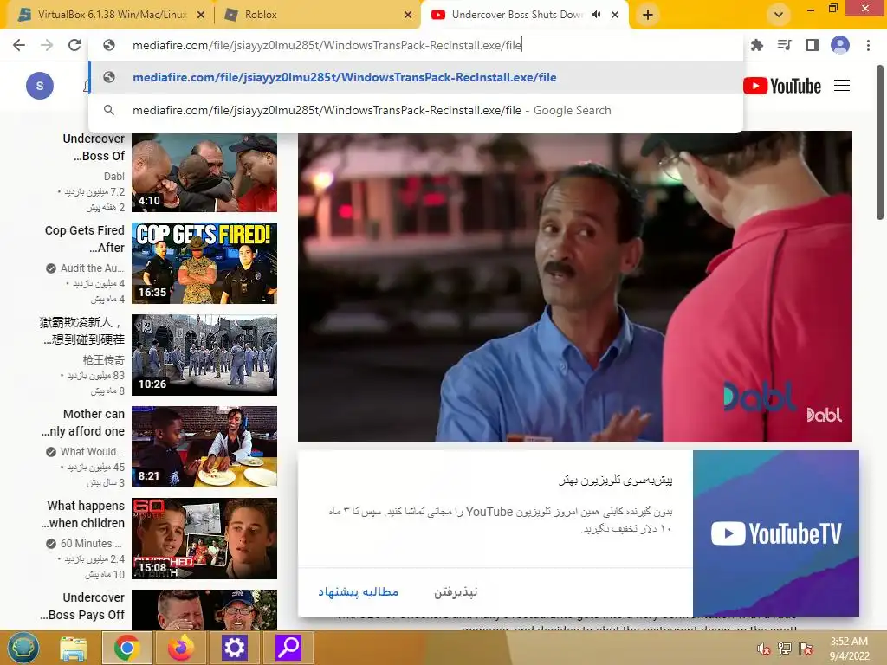Open the magnifier search app on taskbar
887x665 pixels.
[x=288, y=648]
